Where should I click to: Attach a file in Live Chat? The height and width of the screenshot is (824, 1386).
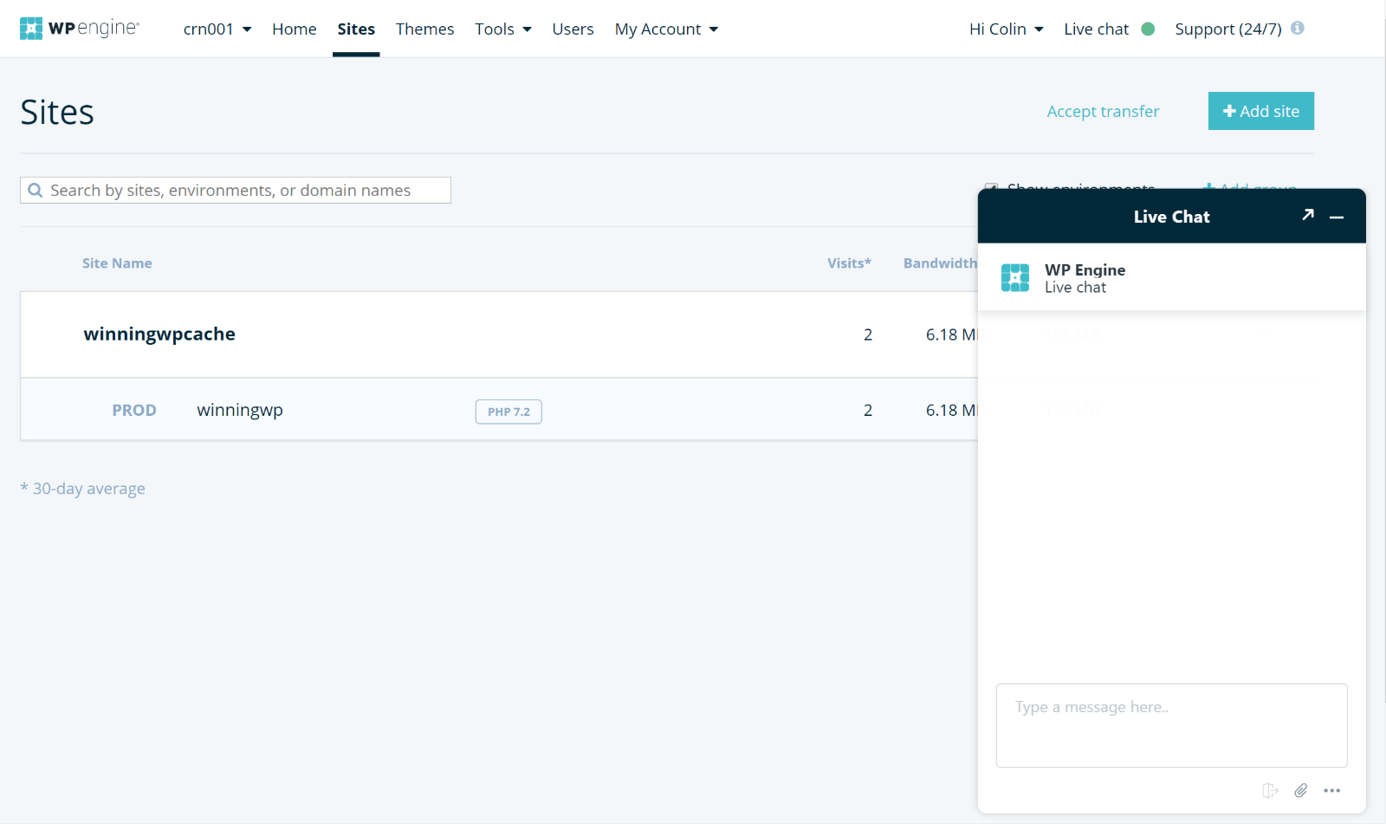[x=1300, y=790]
